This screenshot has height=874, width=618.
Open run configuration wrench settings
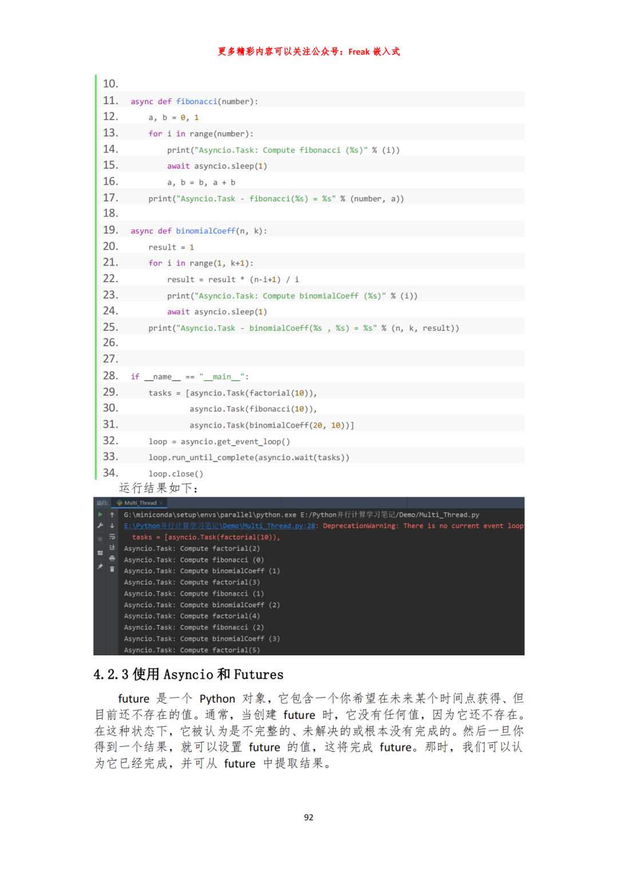pyautogui.click(x=100, y=525)
